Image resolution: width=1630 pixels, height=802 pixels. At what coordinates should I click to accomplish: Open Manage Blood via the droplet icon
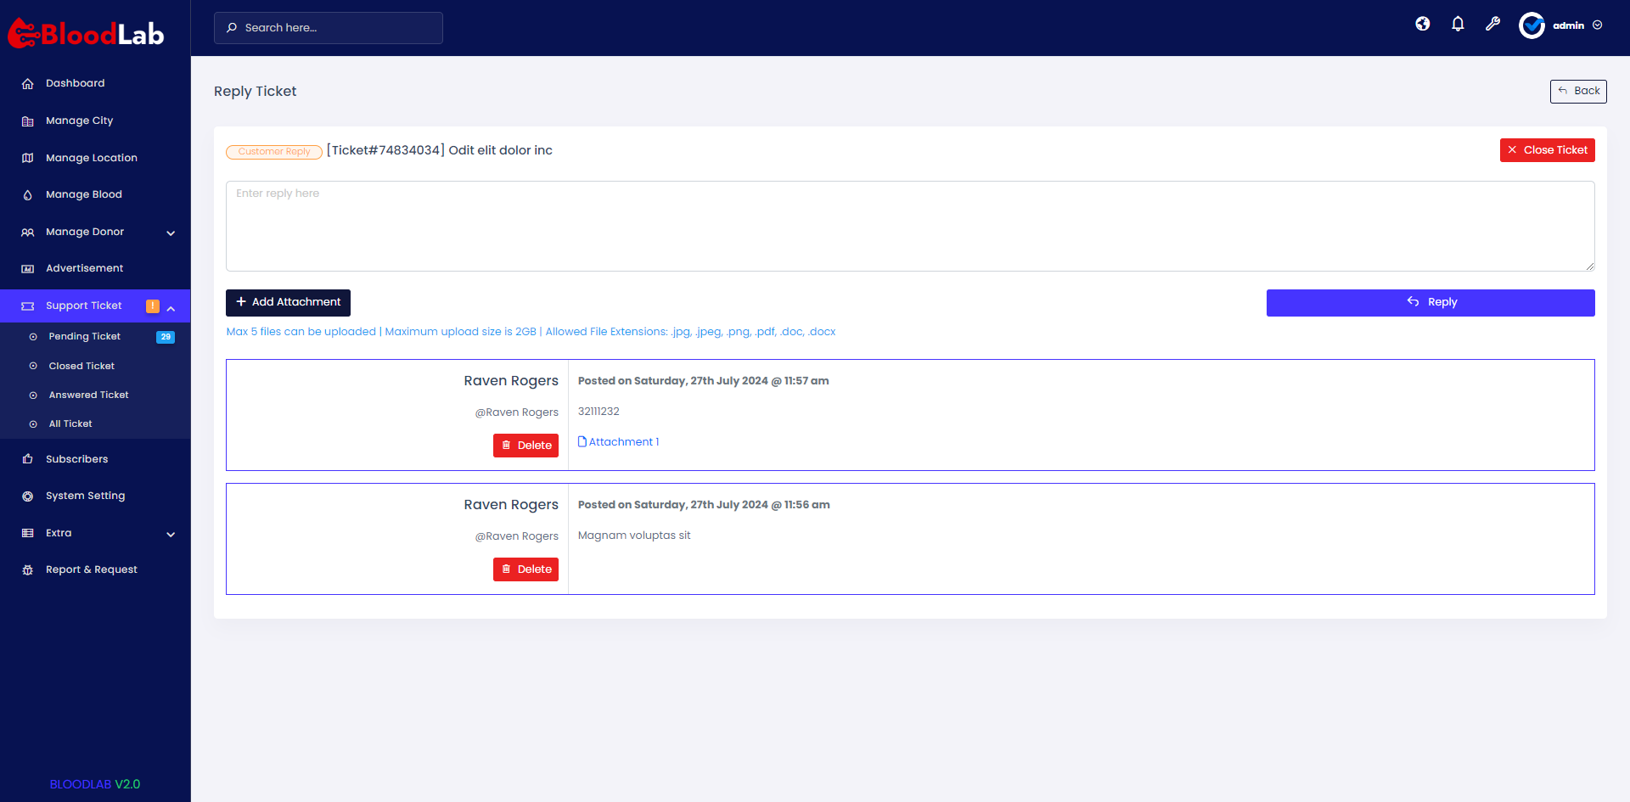click(27, 194)
